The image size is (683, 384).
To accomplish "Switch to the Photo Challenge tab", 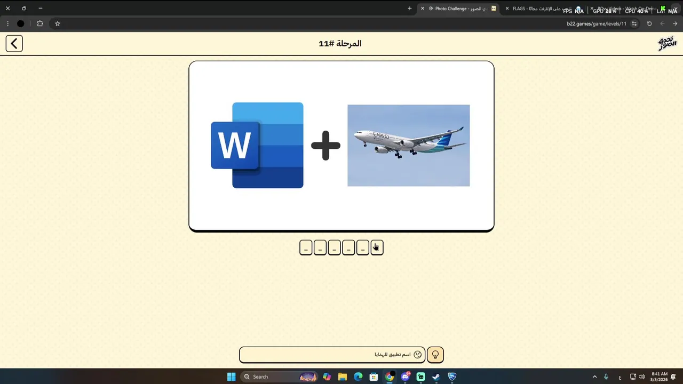I will (x=459, y=9).
